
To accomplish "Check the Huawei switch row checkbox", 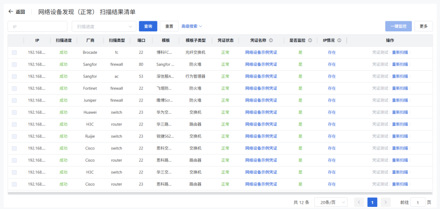I will [14, 112].
